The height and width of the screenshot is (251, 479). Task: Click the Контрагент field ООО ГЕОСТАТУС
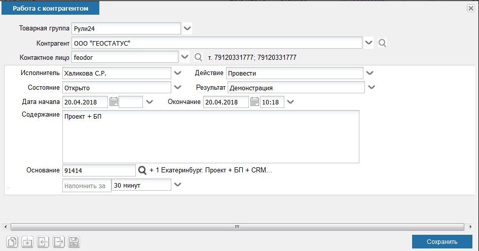point(217,43)
